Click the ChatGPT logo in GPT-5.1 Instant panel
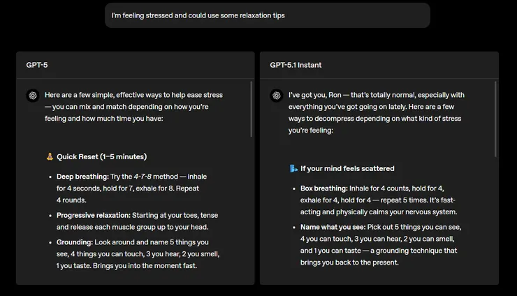 pyautogui.click(x=276, y=96)
